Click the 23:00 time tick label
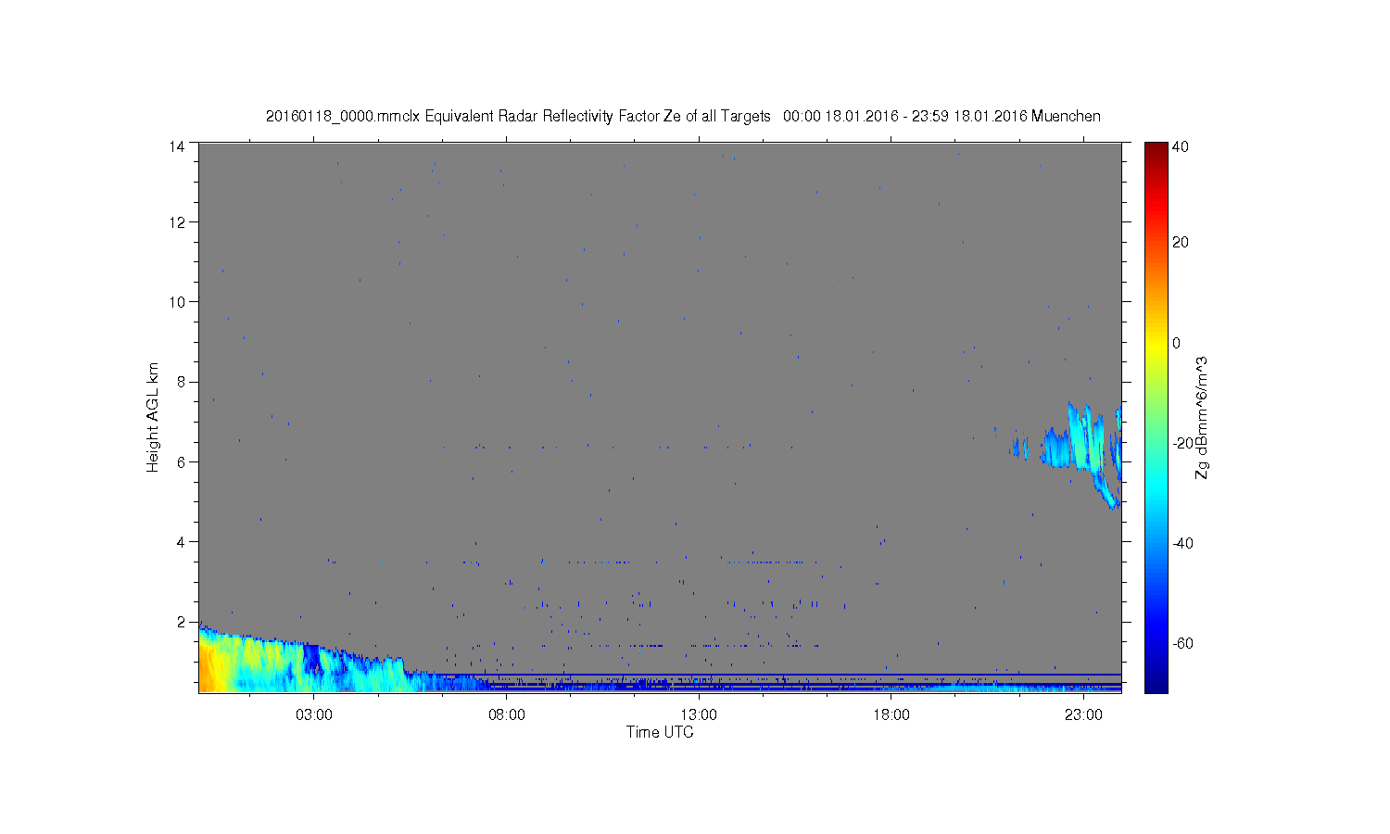The width and height of the screenshot is (1390, 834). pyautogui.click(x=1083, y=715)
